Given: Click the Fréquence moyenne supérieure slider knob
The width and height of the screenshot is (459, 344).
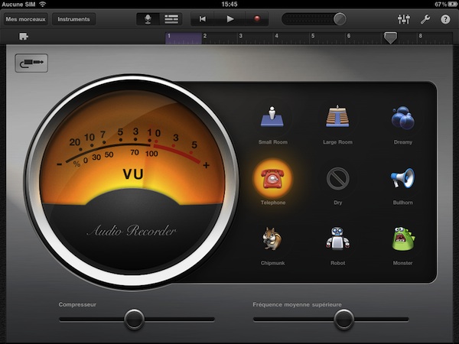Looking at the screenshot, I should pyautogui.click(x=343, y=320).
